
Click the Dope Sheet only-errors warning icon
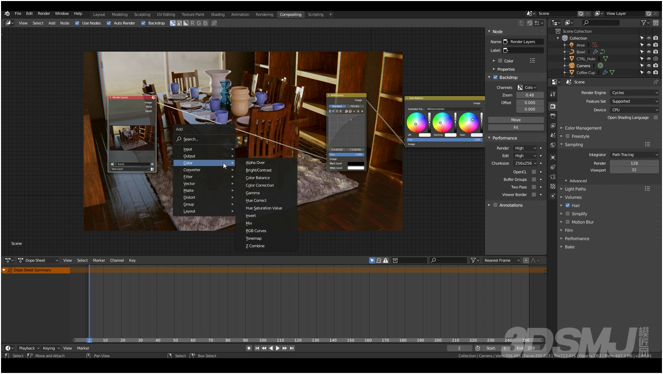(x=386, y=260)
